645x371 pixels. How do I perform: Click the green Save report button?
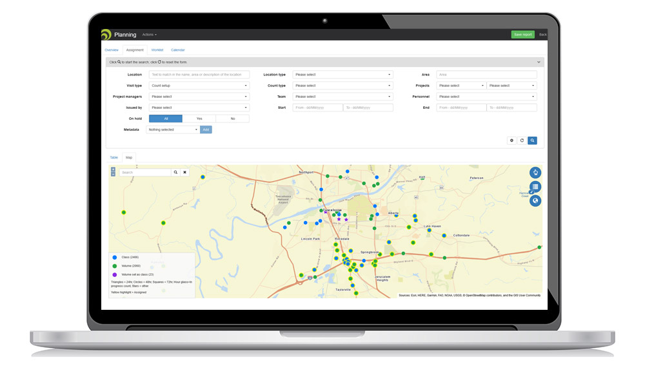(x=522, y=35)
